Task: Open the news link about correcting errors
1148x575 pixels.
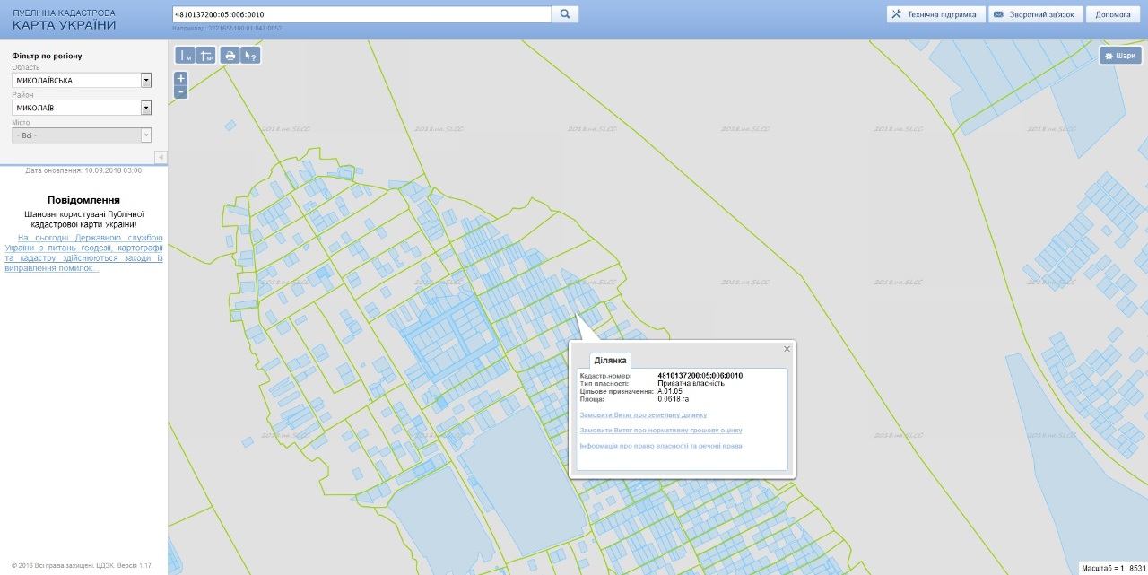Action: (x=83, y=253)
